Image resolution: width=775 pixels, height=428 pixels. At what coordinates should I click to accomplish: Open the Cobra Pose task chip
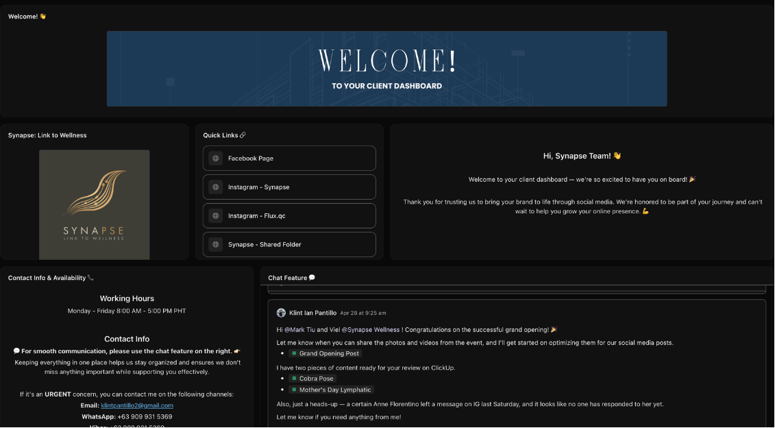[x=312, y=379]
